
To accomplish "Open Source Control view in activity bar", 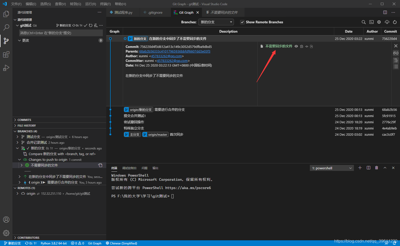I will (x=6, y=41).
